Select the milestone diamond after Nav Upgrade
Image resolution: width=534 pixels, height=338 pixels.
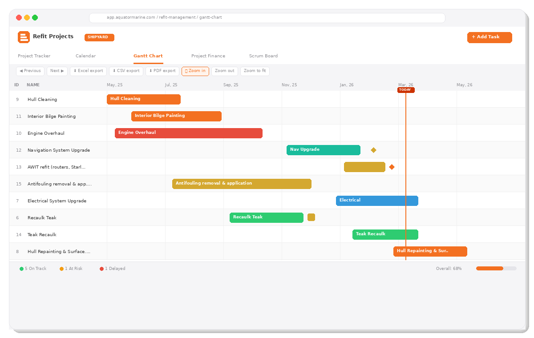(x=373, y=150)
